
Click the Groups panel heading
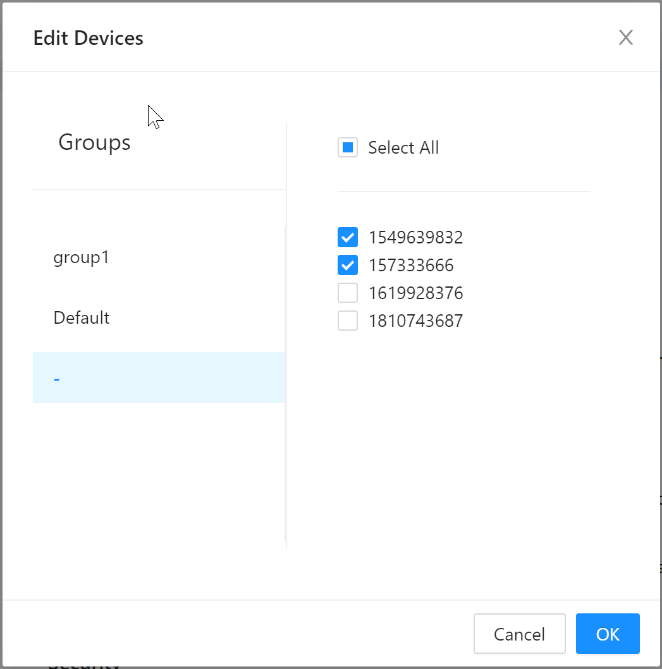point(94,142)
